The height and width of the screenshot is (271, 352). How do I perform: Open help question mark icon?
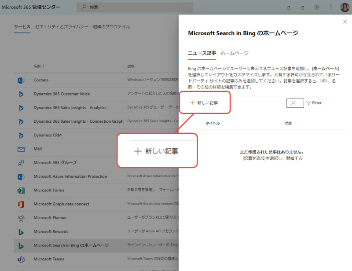point(331,7)
